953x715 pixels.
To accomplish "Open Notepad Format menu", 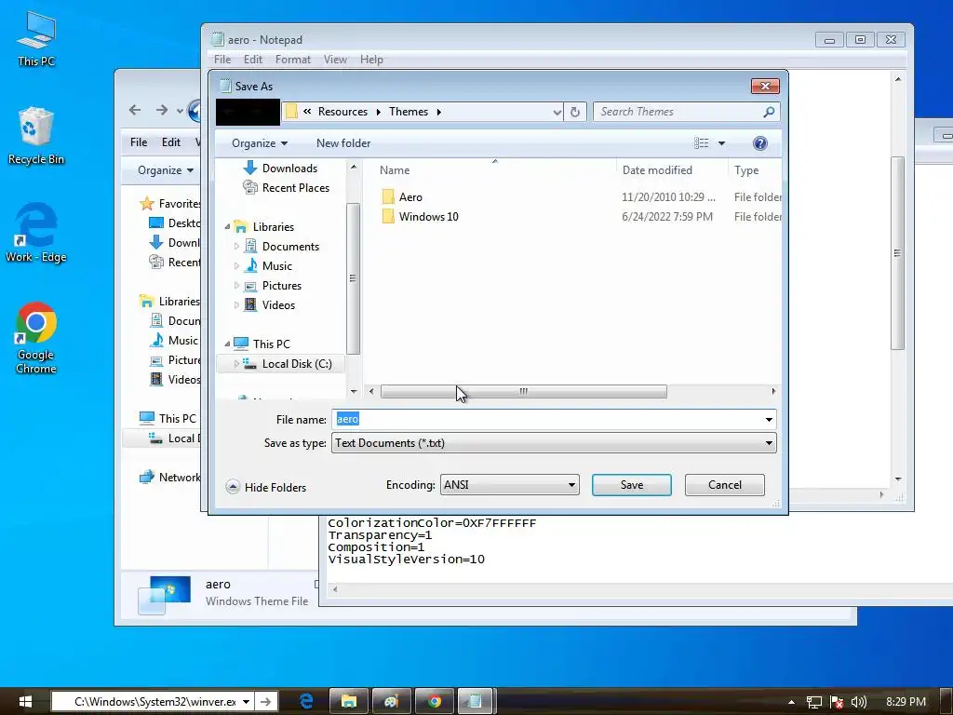I will pyautogui.click(x=293, y=60).
